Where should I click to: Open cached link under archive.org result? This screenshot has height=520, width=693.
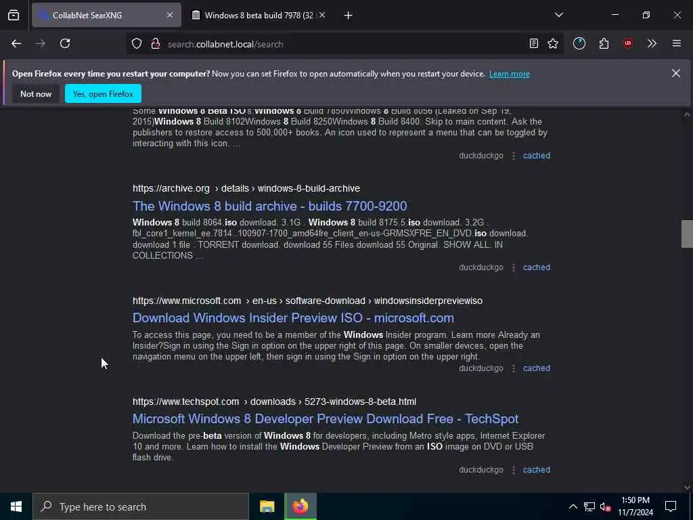[x=537, y=267]
